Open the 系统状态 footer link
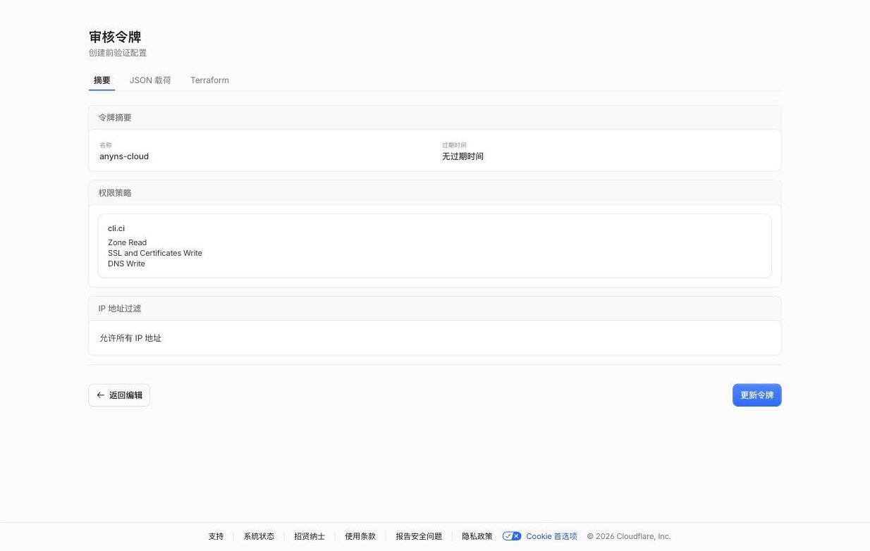Image resolution: width=870 pixels, height=551 pixels. tap(259, 536)
